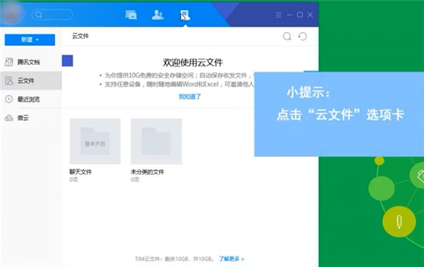Select 微云 in the sidebar

point(31,118)
